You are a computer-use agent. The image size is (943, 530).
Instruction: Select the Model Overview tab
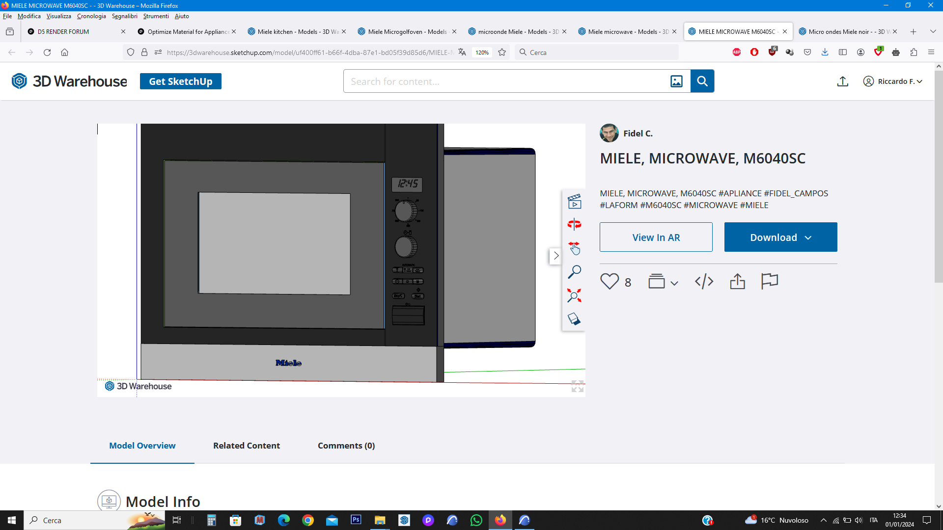pyautogui.click(x=142, y=446)
